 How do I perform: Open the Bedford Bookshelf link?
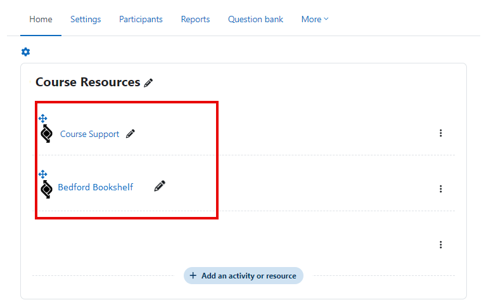[x=96, y=187]
